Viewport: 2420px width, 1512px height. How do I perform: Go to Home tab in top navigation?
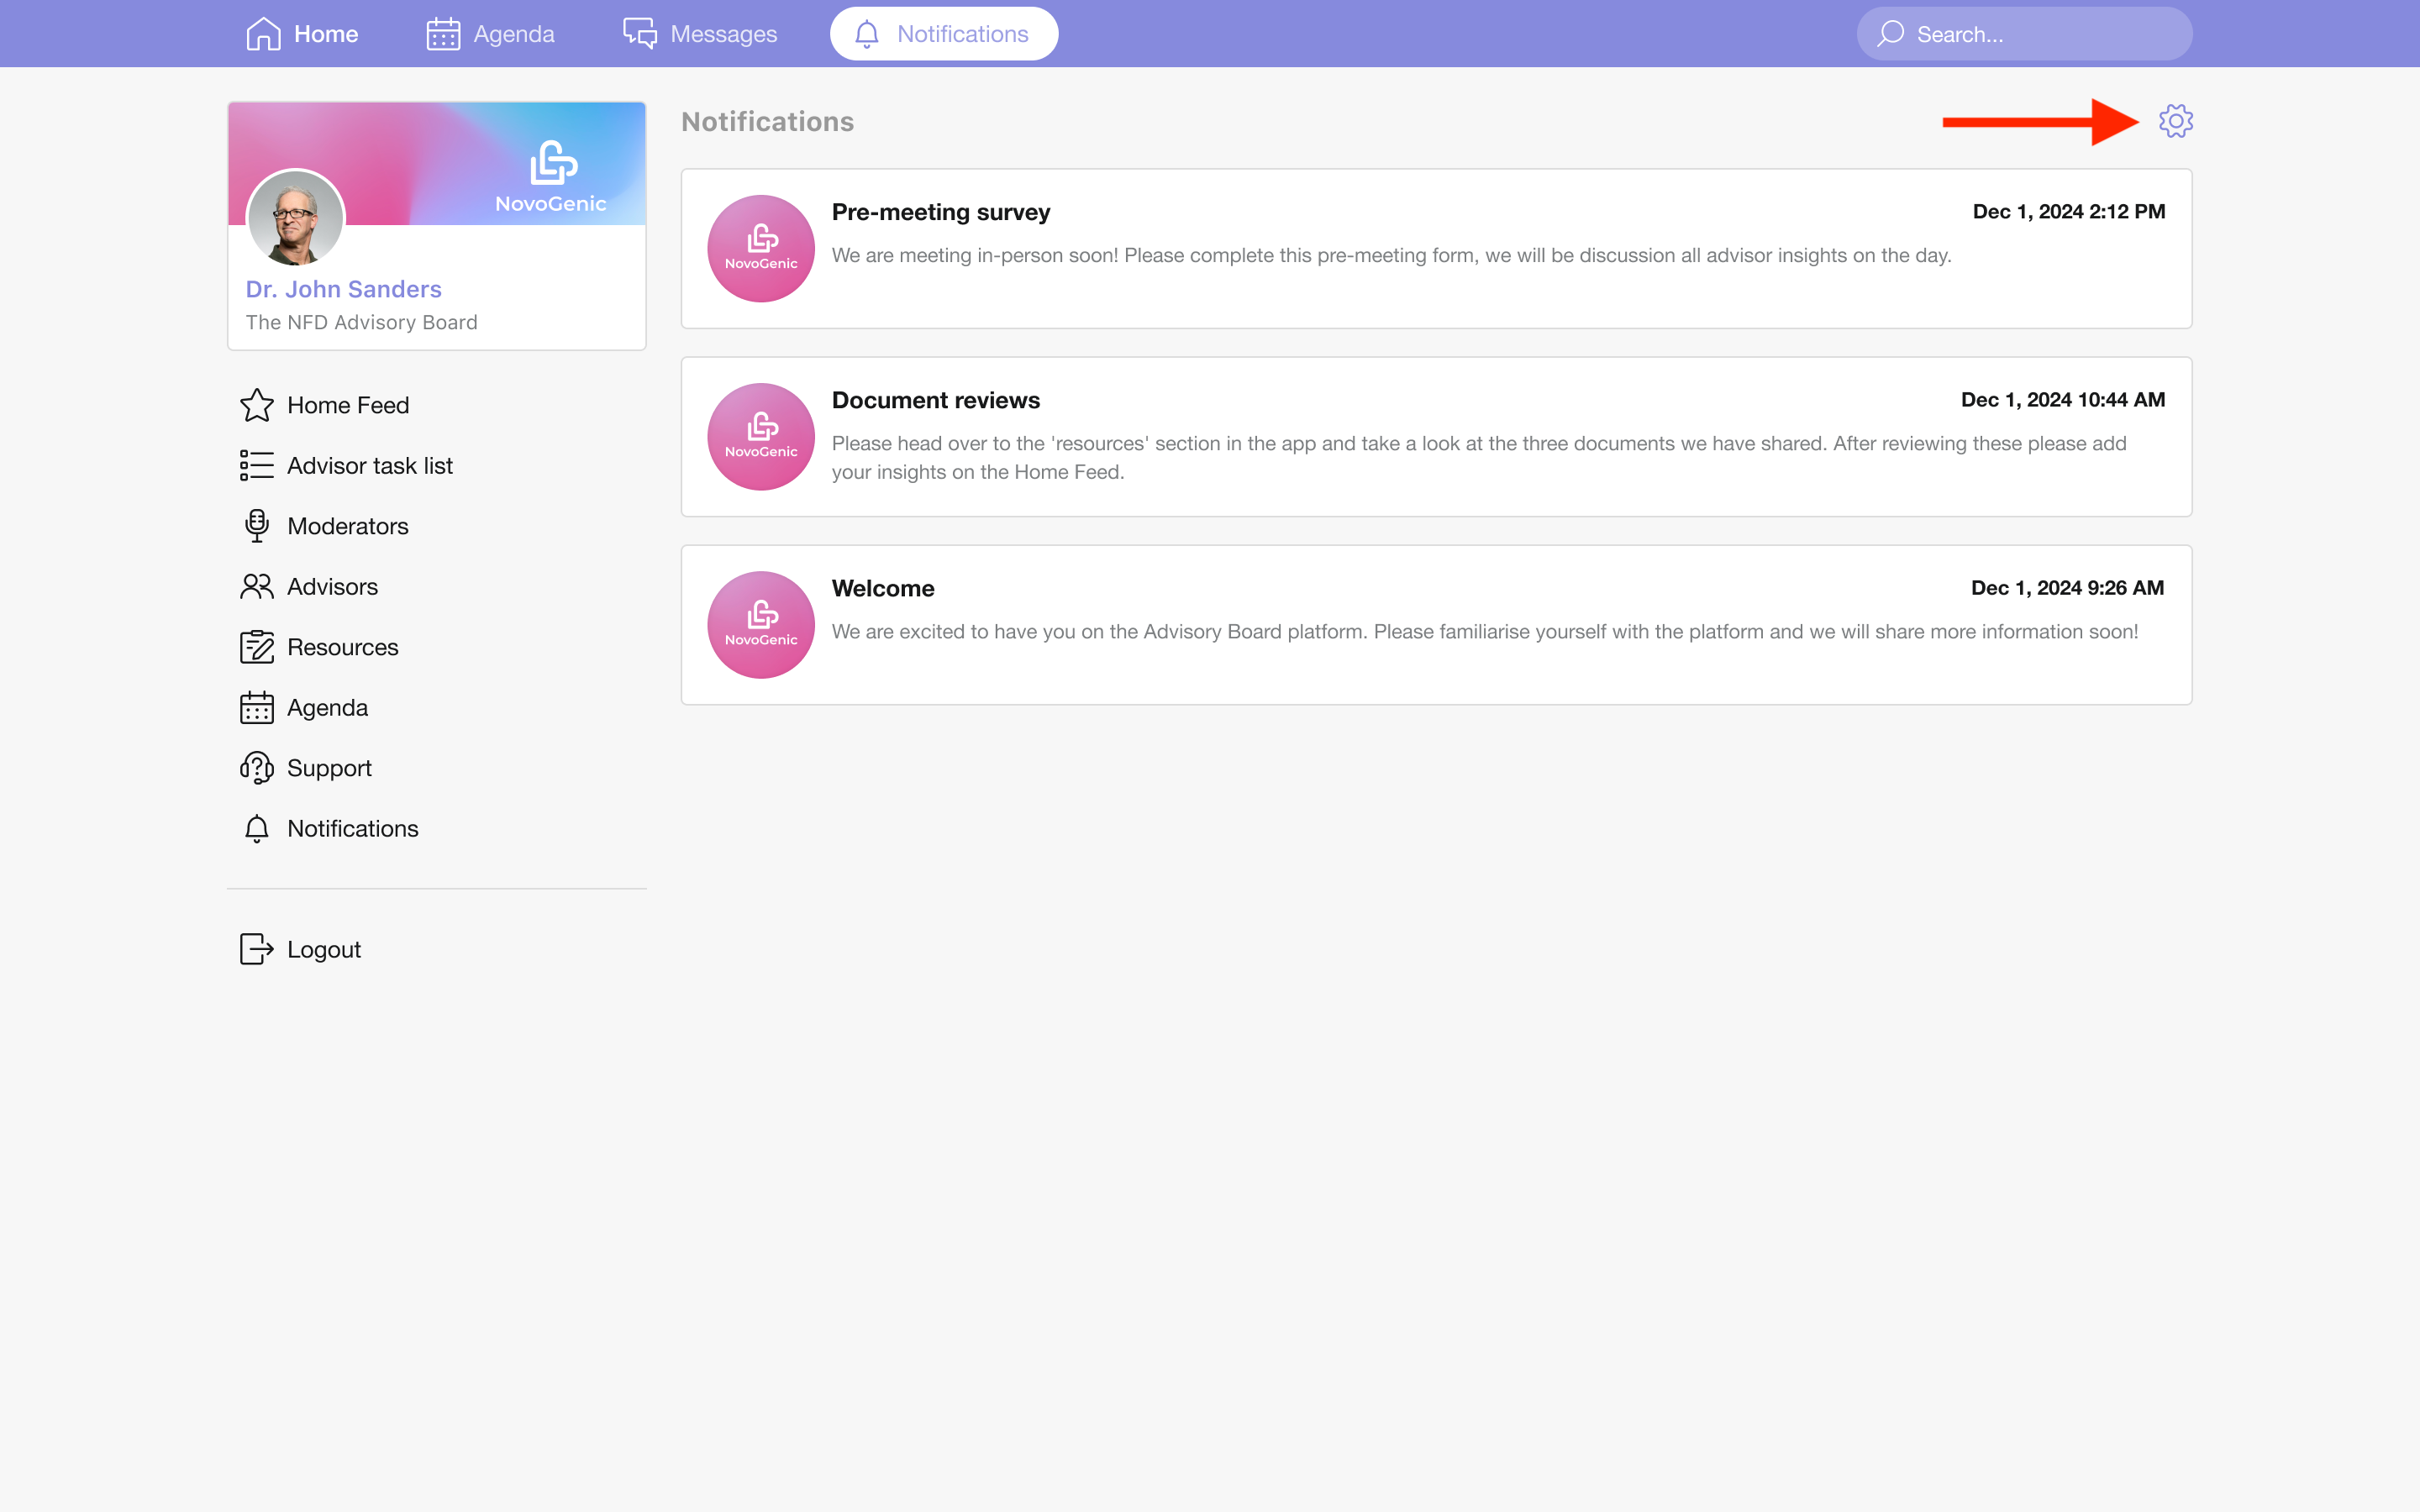pos(302,34)
